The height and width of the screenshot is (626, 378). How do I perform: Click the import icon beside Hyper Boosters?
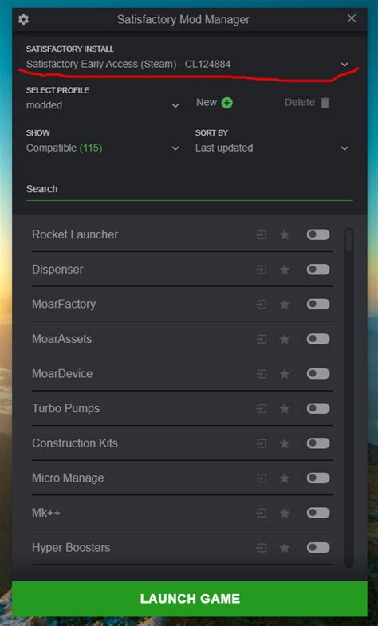[x=261, y=547]
